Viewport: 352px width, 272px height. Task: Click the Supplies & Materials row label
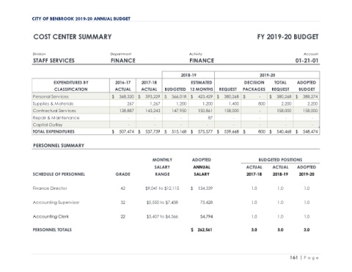click(53, 103)
